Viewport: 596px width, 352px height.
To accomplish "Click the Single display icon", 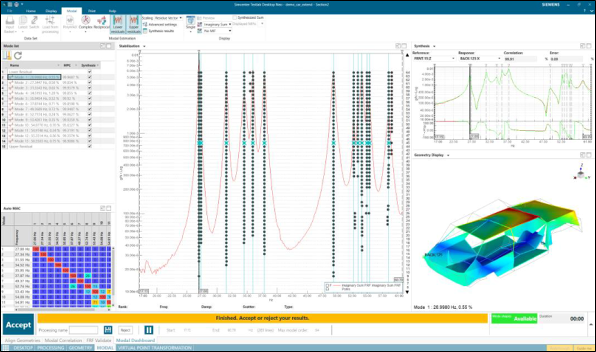I will pos(190,22).
